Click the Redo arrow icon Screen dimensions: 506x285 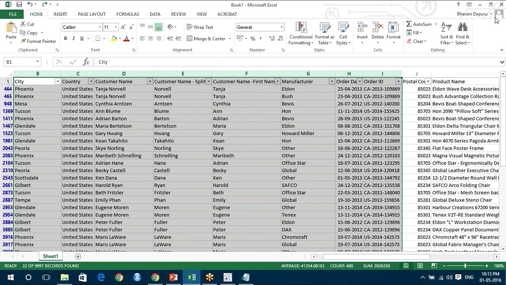tap(44, 5)
